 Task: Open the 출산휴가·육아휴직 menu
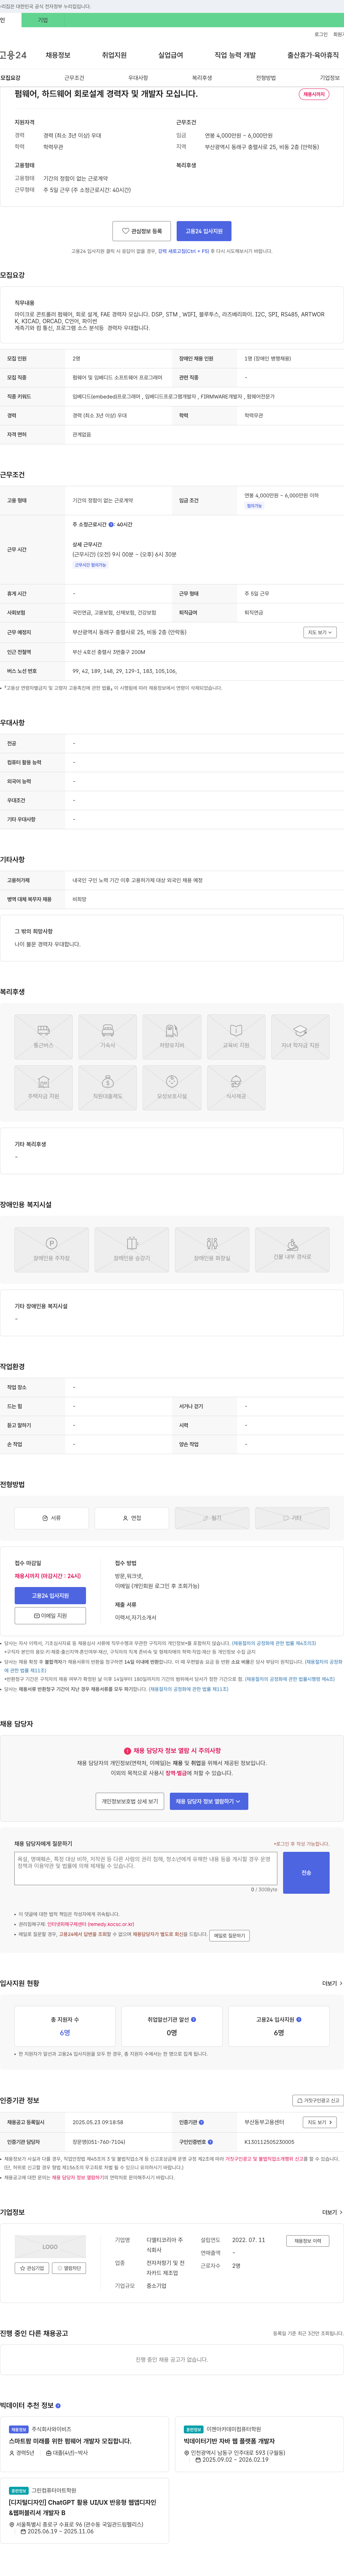pyautogui.click(x=313, y=55)
